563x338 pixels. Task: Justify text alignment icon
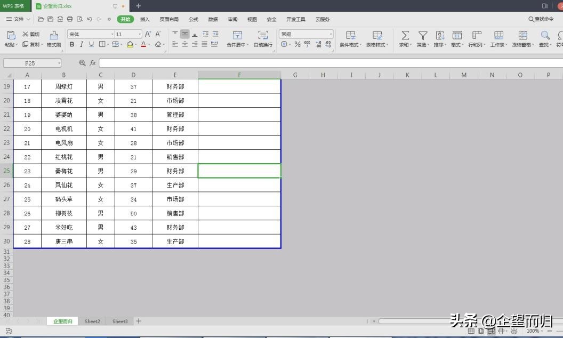tap(204, 44)
